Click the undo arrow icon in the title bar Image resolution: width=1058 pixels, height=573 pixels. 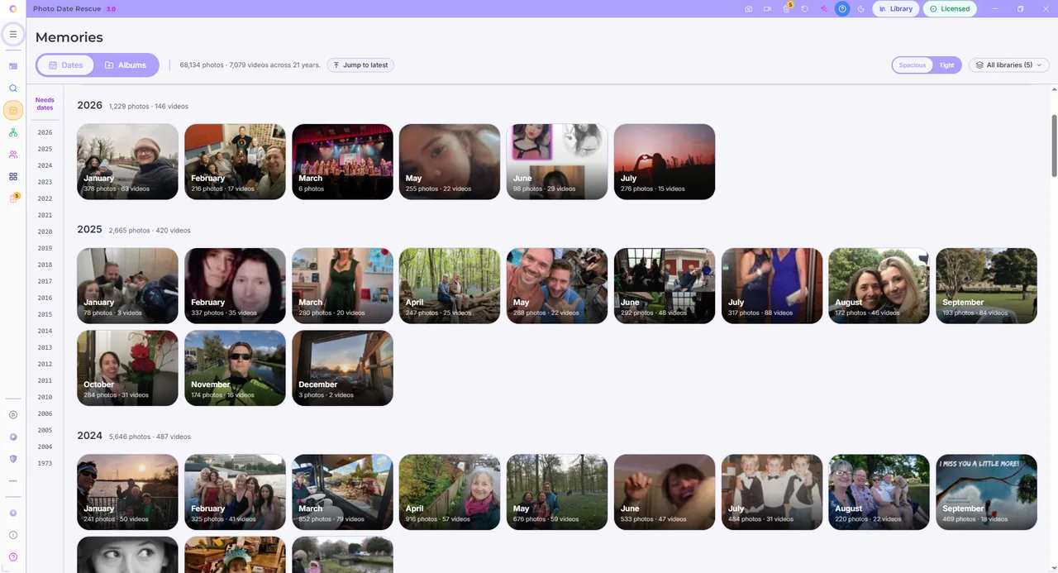tap(805, 9)
